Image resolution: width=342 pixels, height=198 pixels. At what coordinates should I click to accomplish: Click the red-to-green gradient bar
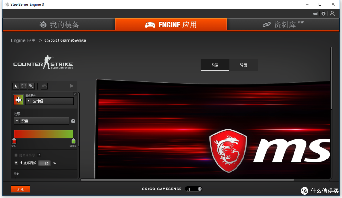click(x=44, y=134)
